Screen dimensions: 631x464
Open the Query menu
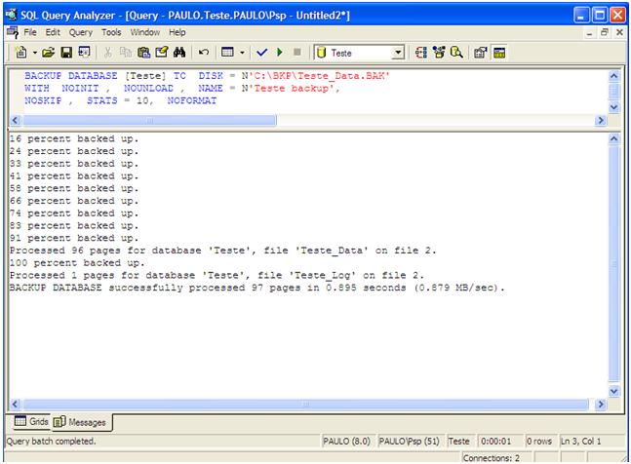80,32
